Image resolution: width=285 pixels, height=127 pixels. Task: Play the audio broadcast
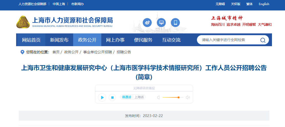point(102,97)
